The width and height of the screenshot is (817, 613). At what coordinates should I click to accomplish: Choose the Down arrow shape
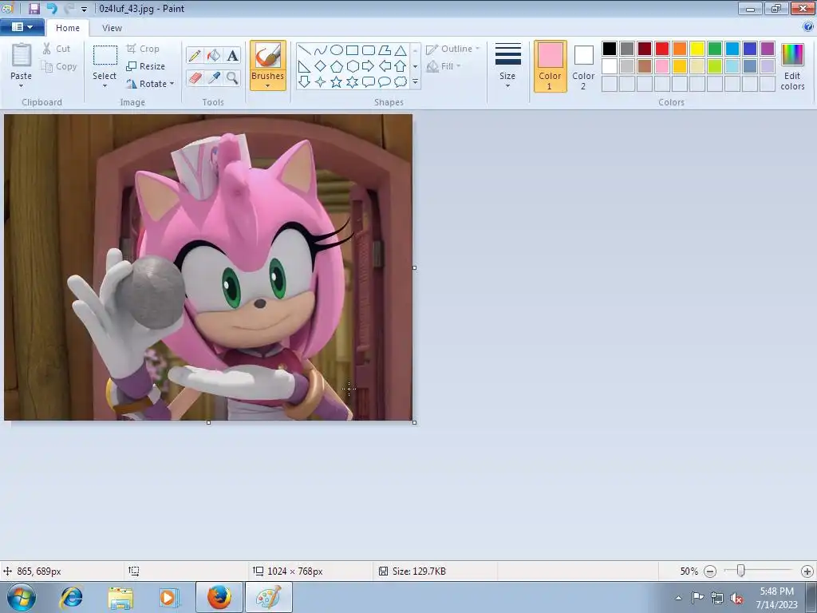coord(305,82)
